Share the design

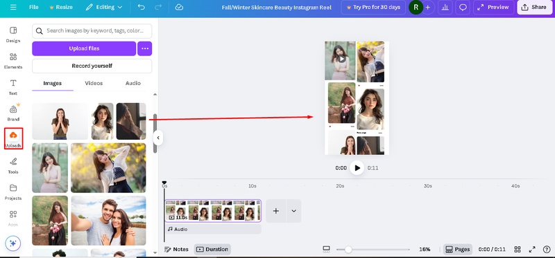click(534, 8)
